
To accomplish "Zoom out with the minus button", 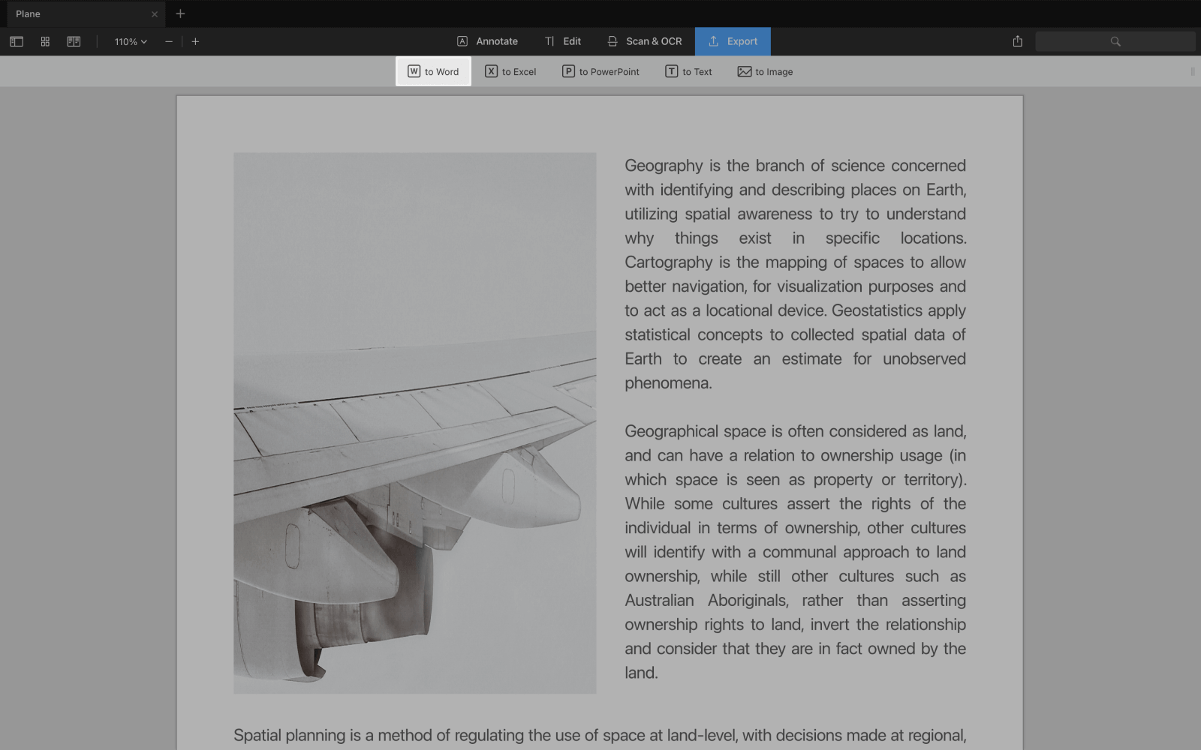I will 169,42.
